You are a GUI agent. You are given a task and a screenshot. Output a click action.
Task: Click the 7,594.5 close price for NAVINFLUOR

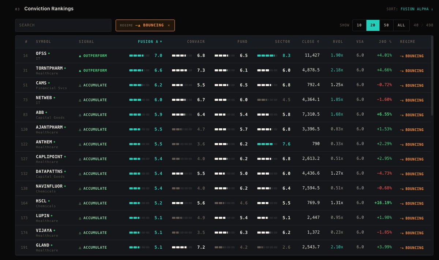pyautogui.click(x=311, y=188)
